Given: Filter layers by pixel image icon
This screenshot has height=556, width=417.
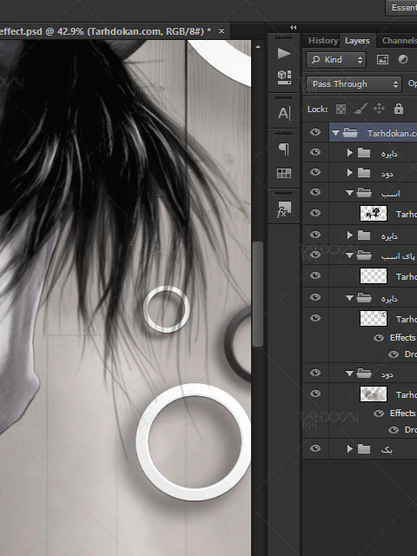Looking at the screenshot, I should tap(382, 60).
